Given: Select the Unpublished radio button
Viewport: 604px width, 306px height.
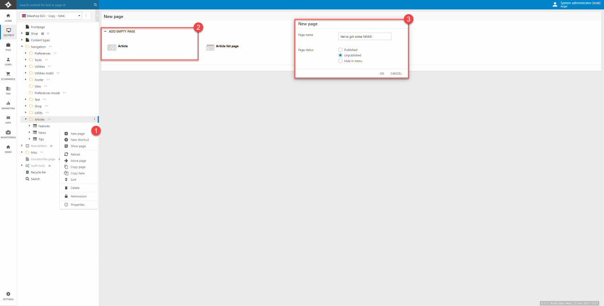Looking at the screenshot, I should (x=340, y=55).
